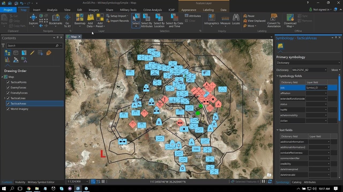Open Select By Date and Time
343x192 pixels.
pyautogui.click(x=174, y=21)
